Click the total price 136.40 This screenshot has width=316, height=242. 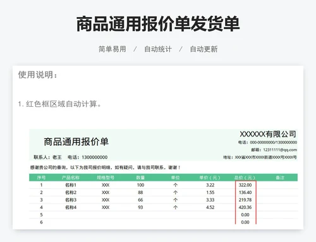[x=245, y=192]
